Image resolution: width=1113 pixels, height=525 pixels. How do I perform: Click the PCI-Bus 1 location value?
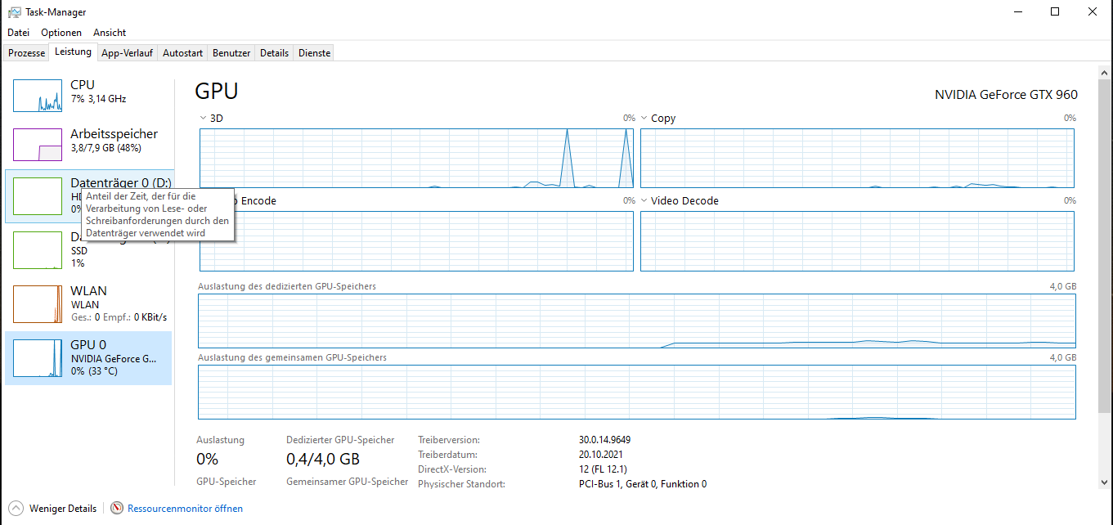point(642,484)
